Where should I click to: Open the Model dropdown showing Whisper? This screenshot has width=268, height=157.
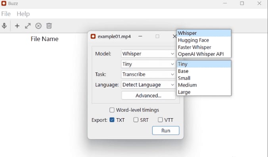click(148, 54)
